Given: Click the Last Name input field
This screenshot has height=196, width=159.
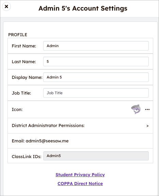Looking at the screenshot, I should click(96, 61).
